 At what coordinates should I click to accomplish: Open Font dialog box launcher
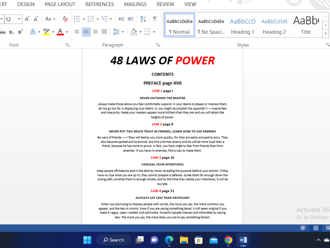68,45
